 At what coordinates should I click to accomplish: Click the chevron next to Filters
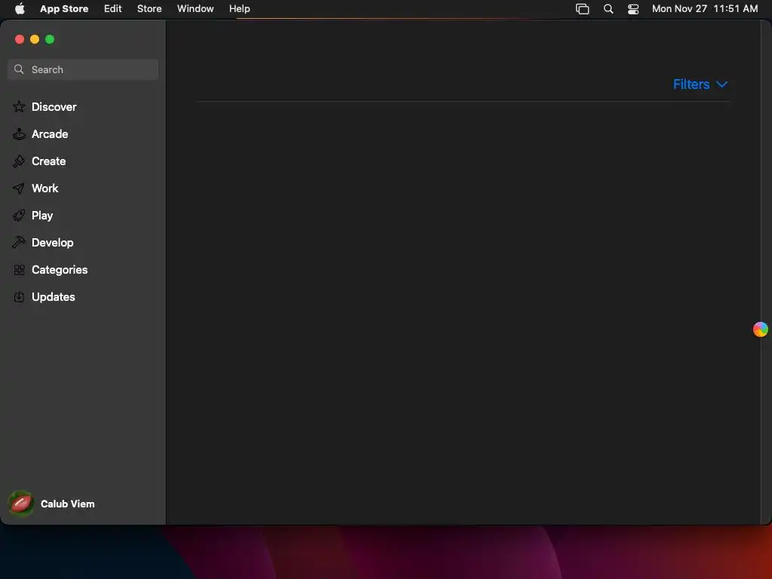click(x=721, y=84)
